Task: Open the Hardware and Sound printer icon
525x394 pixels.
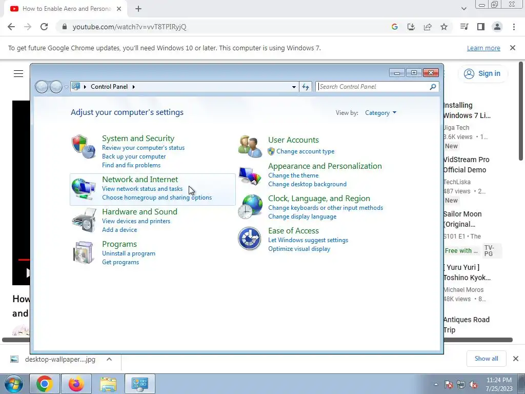Action: (84, 220)
